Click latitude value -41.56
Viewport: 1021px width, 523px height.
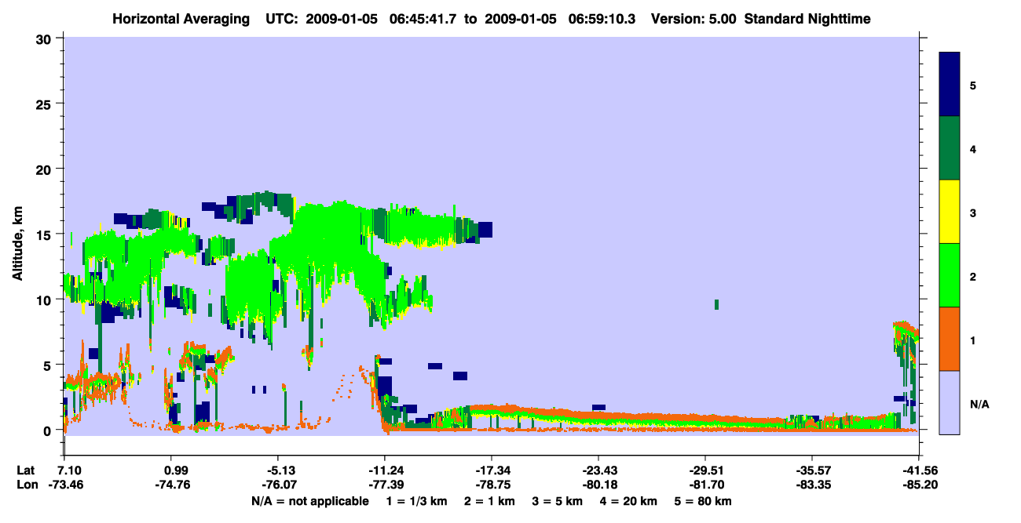[919, 470]
